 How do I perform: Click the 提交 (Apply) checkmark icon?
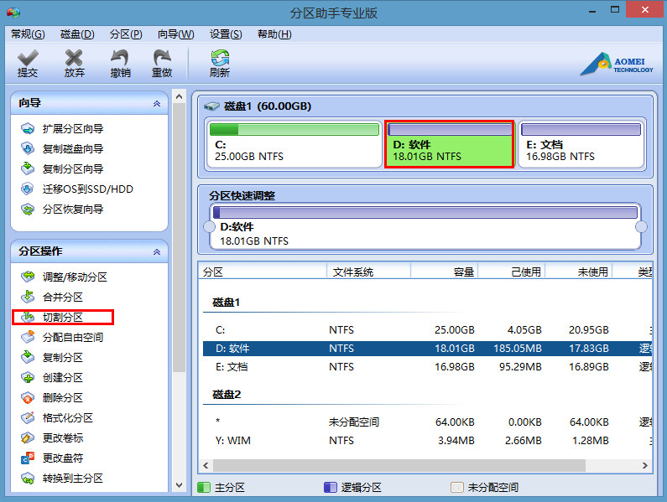click(x=28, y=58)
